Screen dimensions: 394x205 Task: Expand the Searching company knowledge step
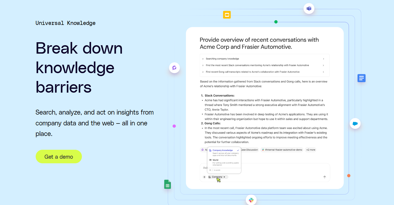tap(265, 59)
